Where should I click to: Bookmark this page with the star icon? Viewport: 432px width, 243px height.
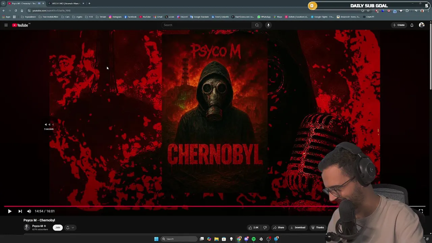click(x=368, y=10)
